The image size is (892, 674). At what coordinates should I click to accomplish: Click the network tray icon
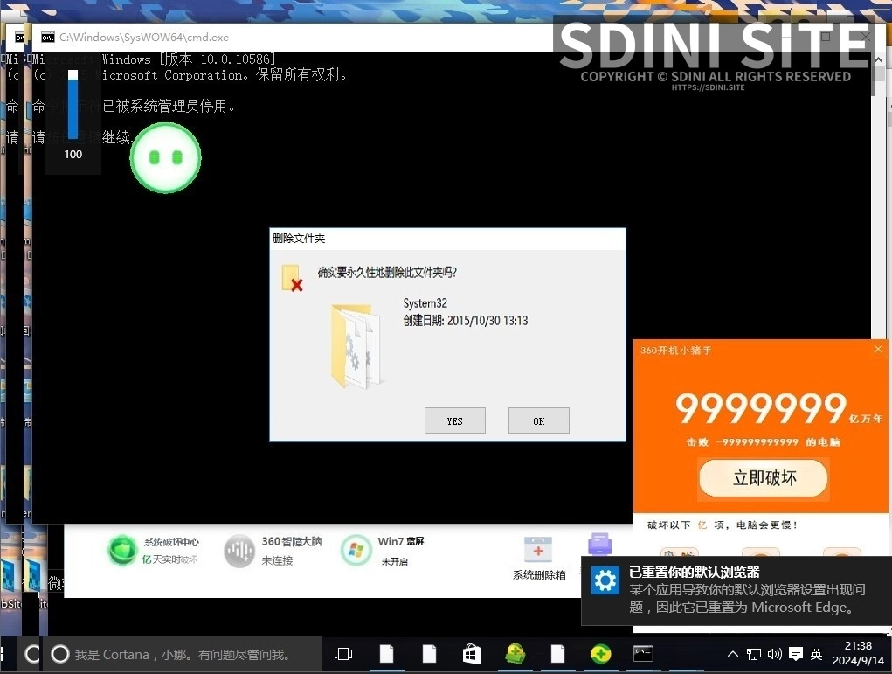click(754, 654)
